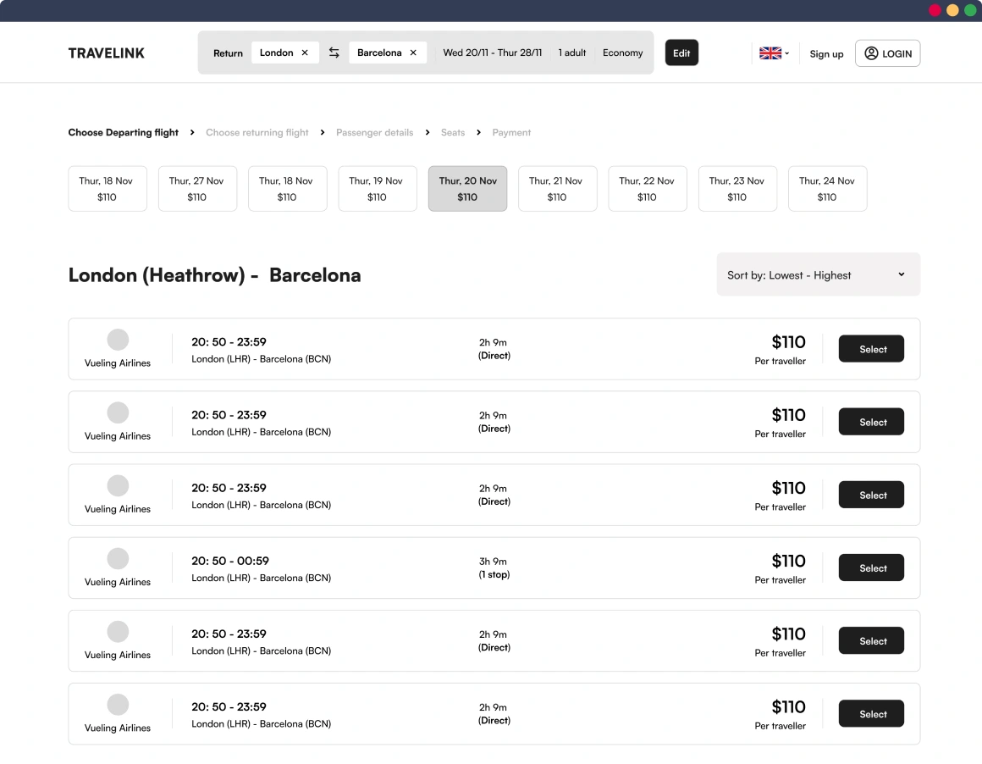Click the Wed 20/11 - Thur 28/11 date field

pyautogui.click(x=493, y=53)
